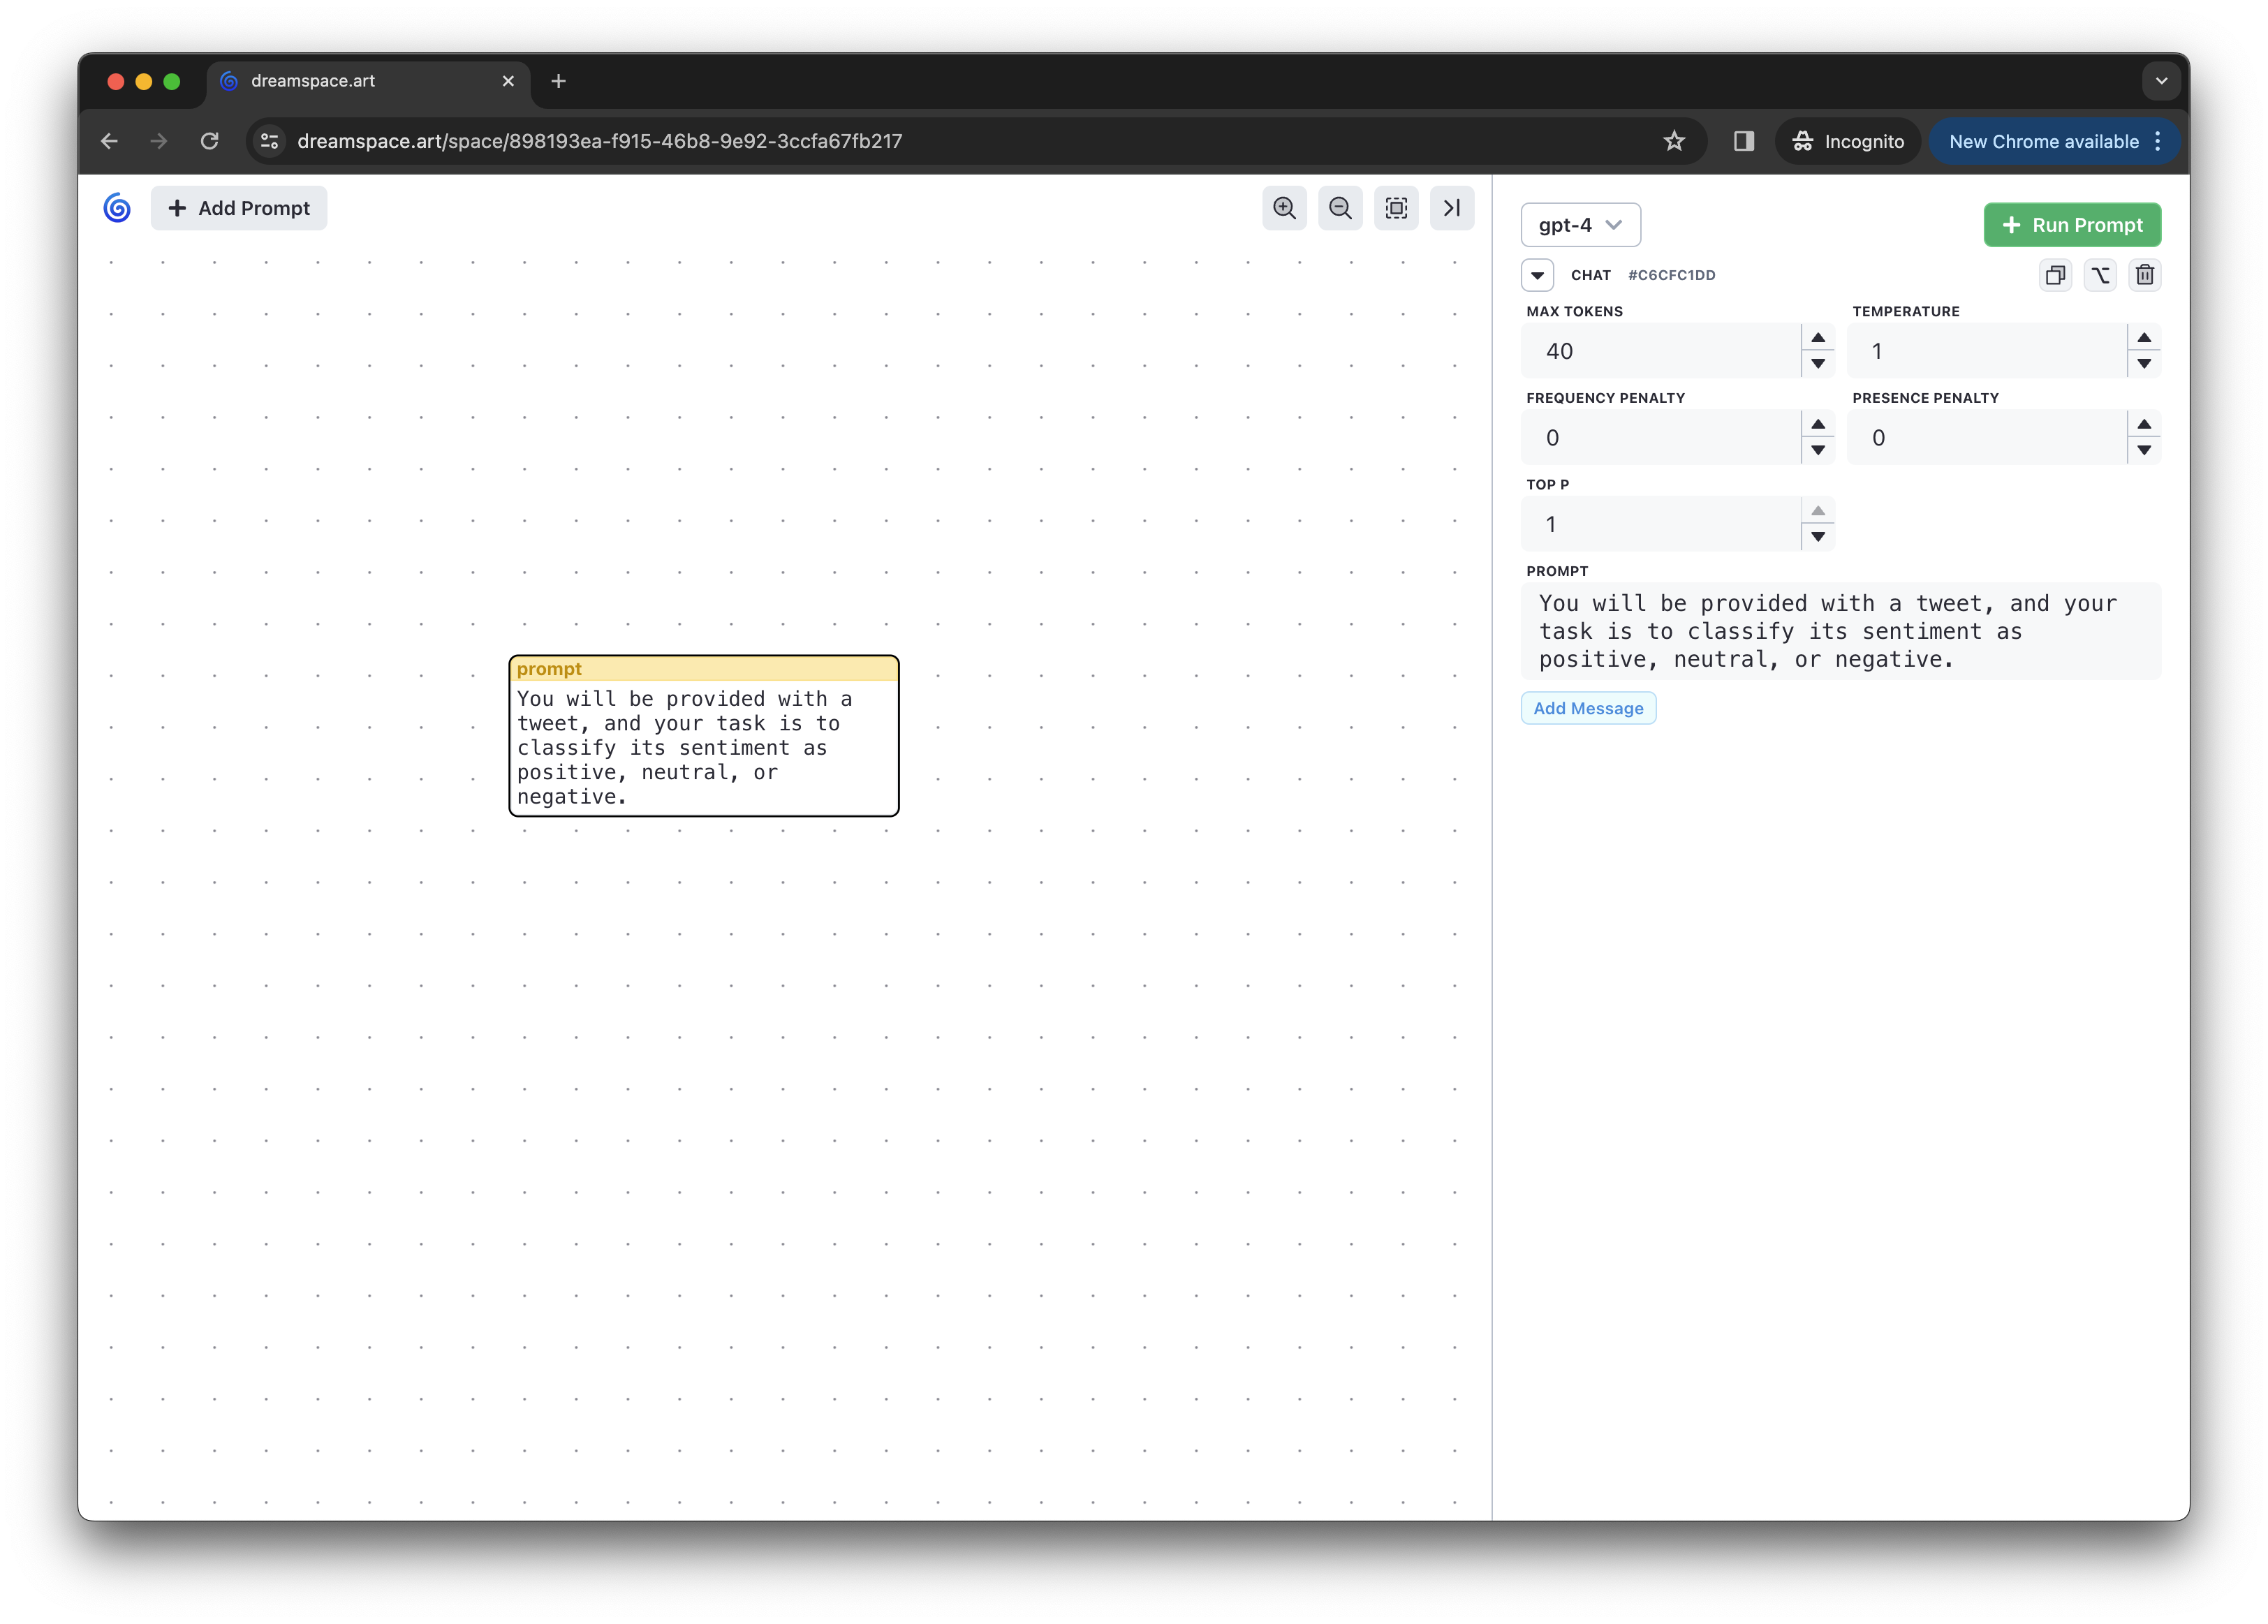Click the Frequency Penalty input field
The width and height of the screenshot is (2268, 1624).
(x=1660, y=438)
